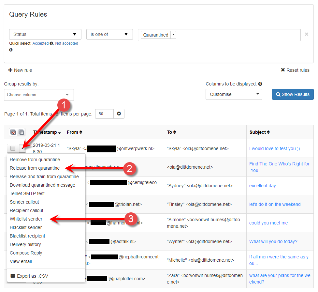Open the Status field dropdown
This screenshot has height=292, width=318.
point(45,34)
